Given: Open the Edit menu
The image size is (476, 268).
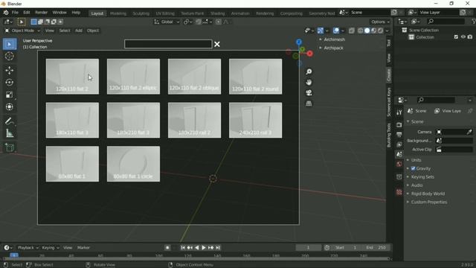Looking at the screenshot, I should tap(27, 13).
